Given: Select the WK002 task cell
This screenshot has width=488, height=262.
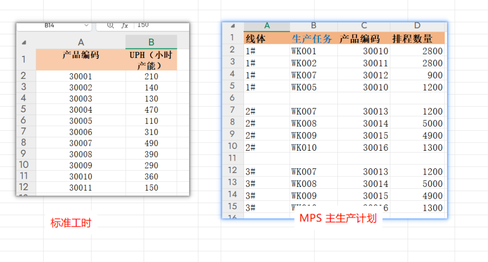Looking at the screenshot, I should [314, 63].
